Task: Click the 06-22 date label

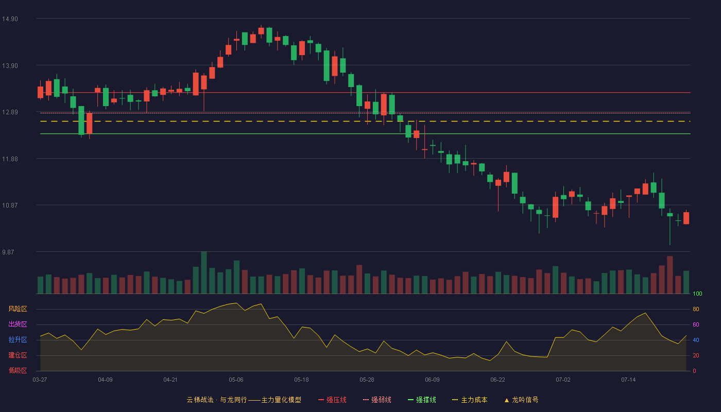Action: click(497, 380)
